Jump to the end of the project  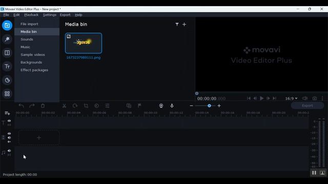pos(275,98)
